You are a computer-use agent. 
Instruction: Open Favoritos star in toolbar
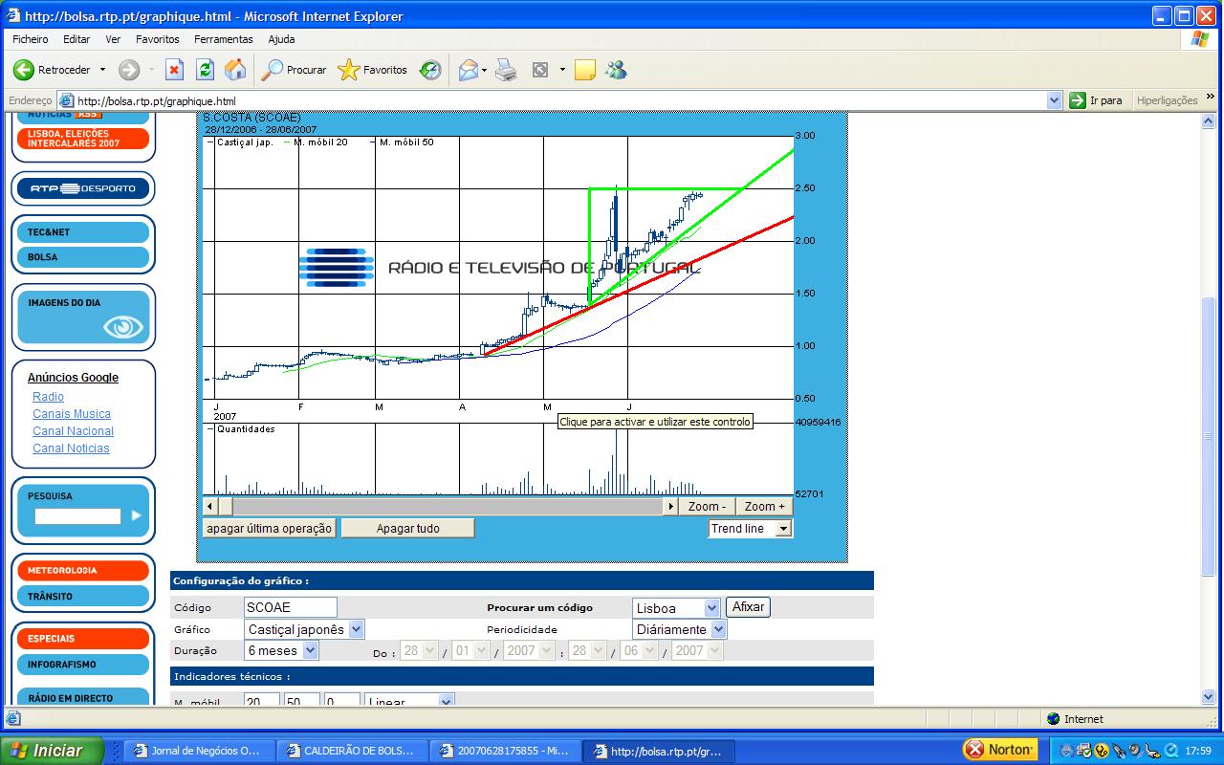pos(349,70)
